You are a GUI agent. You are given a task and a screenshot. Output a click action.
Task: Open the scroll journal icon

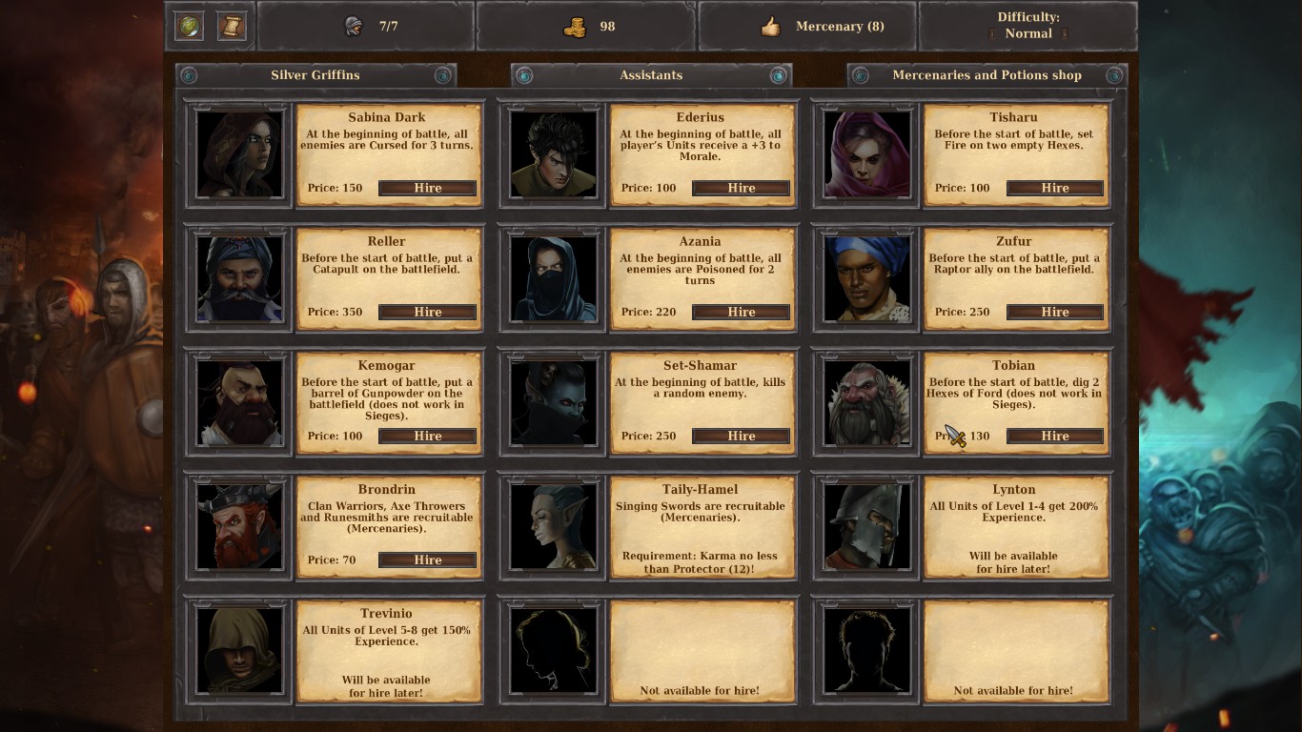231,27
